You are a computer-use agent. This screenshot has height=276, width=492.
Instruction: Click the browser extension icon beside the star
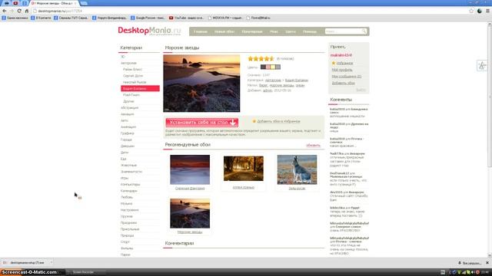(x=480, y=11)
